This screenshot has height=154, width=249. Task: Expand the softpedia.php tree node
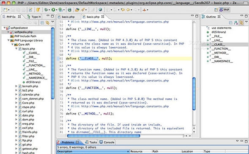(x=8, y=32)
